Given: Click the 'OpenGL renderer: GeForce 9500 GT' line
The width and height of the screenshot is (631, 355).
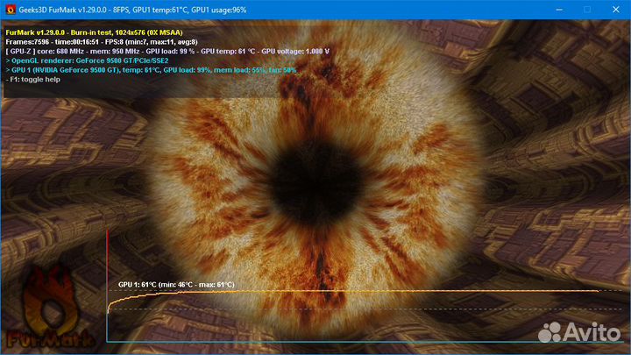Looking at the screenshot, I should [87, 60].
